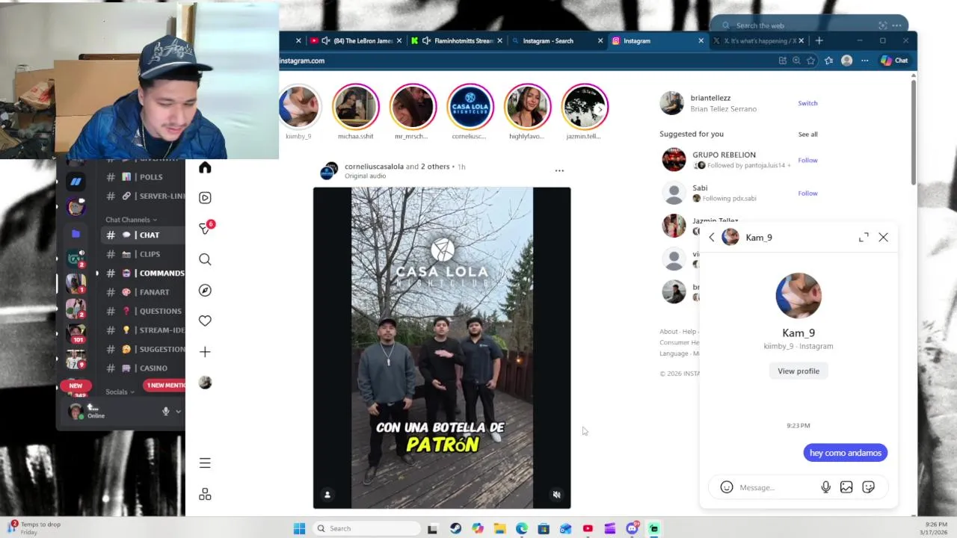
Task: Click the Message input field
Action: [775, 487]
